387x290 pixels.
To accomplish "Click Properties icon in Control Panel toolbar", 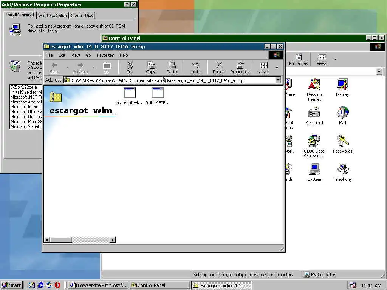I will pyautogui.click(x=299, y=60).
